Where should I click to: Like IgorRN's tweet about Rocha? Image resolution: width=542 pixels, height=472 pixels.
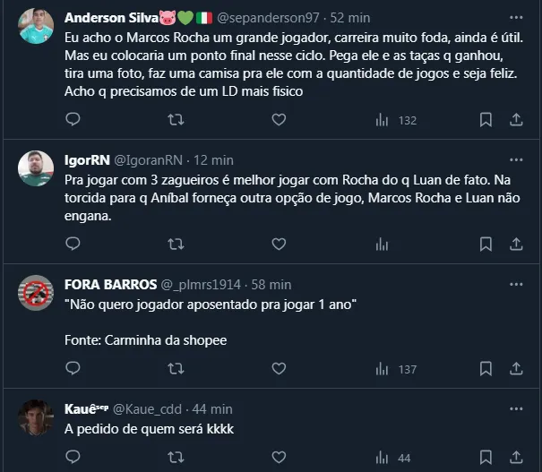point(279,243)
